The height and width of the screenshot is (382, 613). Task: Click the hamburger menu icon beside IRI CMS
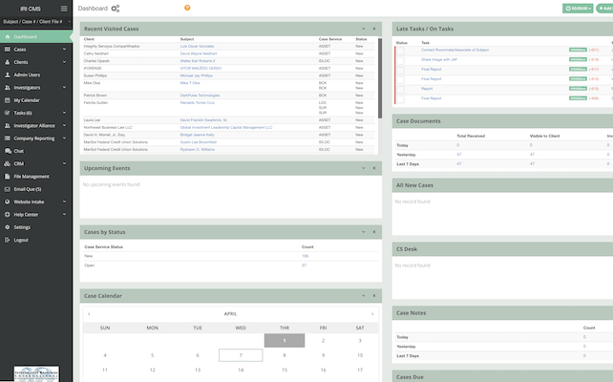63,8
